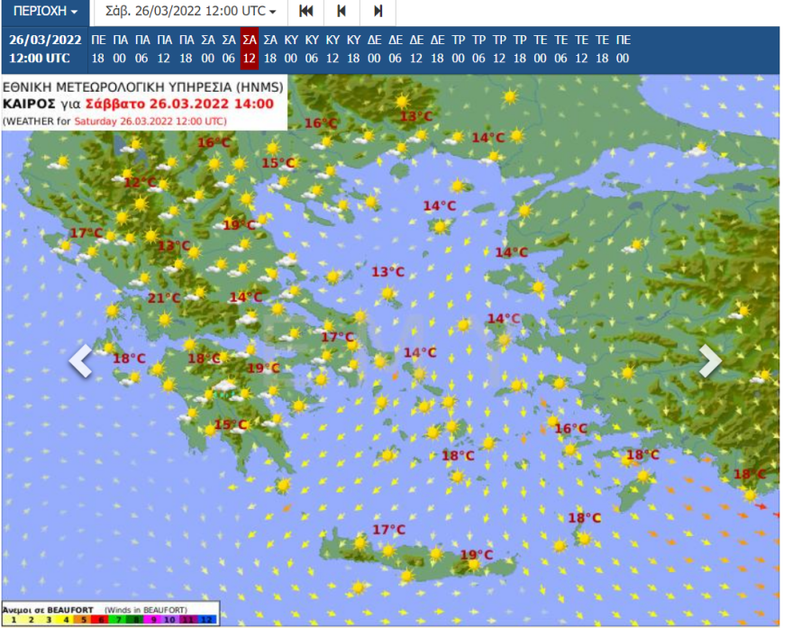The height and width of the screenshot is (628, 793).
Task: Click the red Beaufort 6 color in legend
Action: [100, 618]
